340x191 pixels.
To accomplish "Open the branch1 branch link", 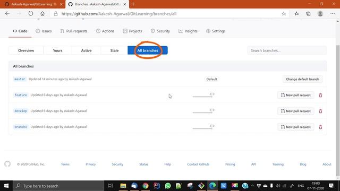I will click(x=21, y=127).
